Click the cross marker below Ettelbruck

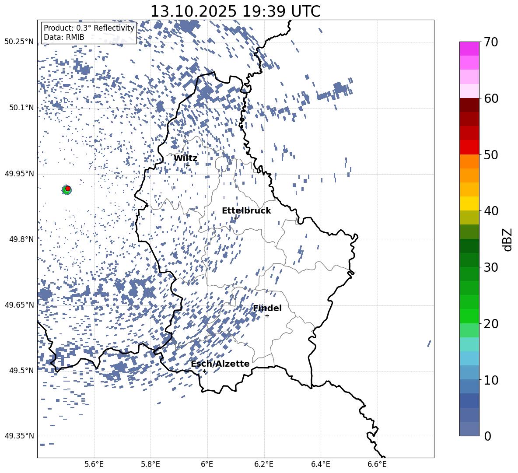click(235, 218)
